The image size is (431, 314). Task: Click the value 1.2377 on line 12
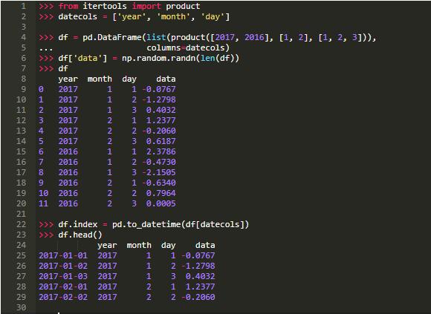(161, 120)
